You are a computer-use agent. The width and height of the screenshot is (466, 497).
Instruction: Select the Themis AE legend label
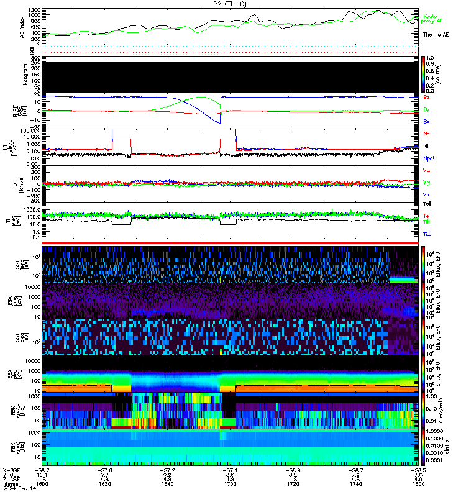click(436, 35)
